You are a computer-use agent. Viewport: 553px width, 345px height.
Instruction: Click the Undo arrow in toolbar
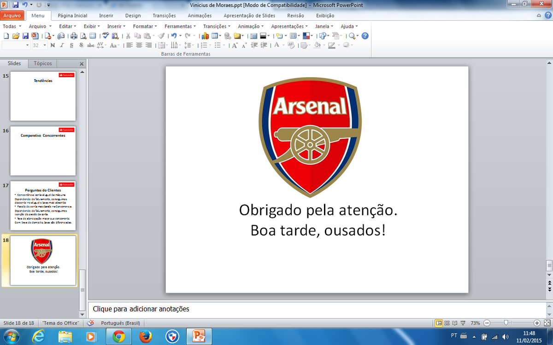coord(174,36)
